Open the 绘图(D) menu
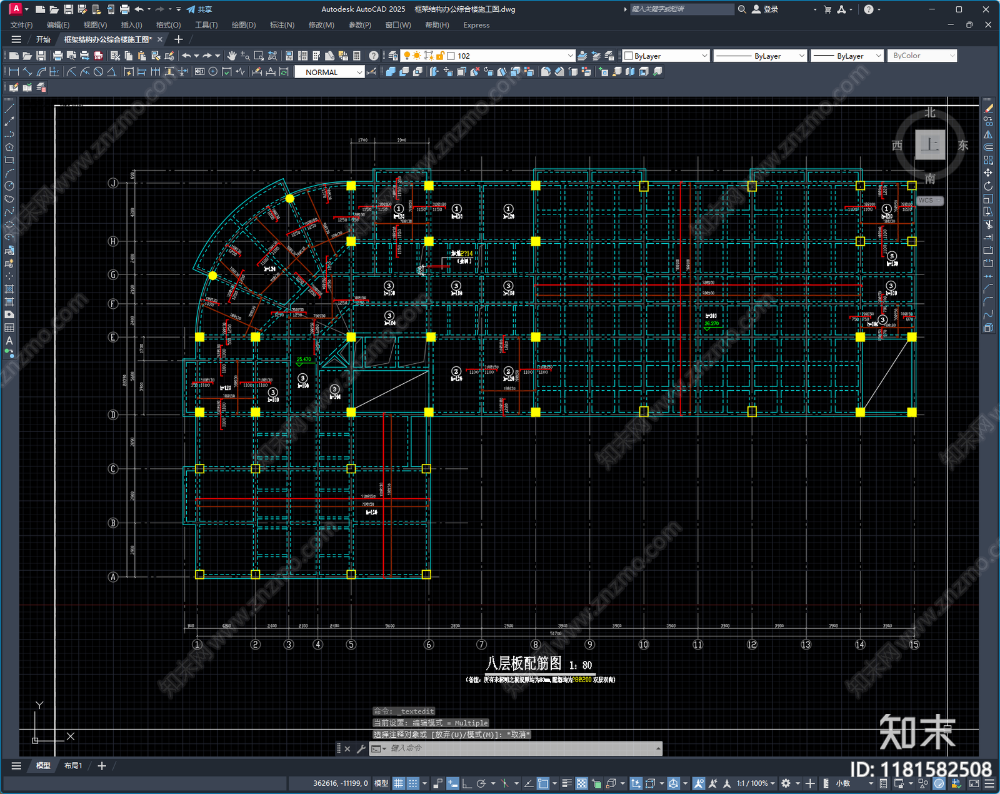The width and height of the screenshot is (1000, 794). click(x=244, y=25)
